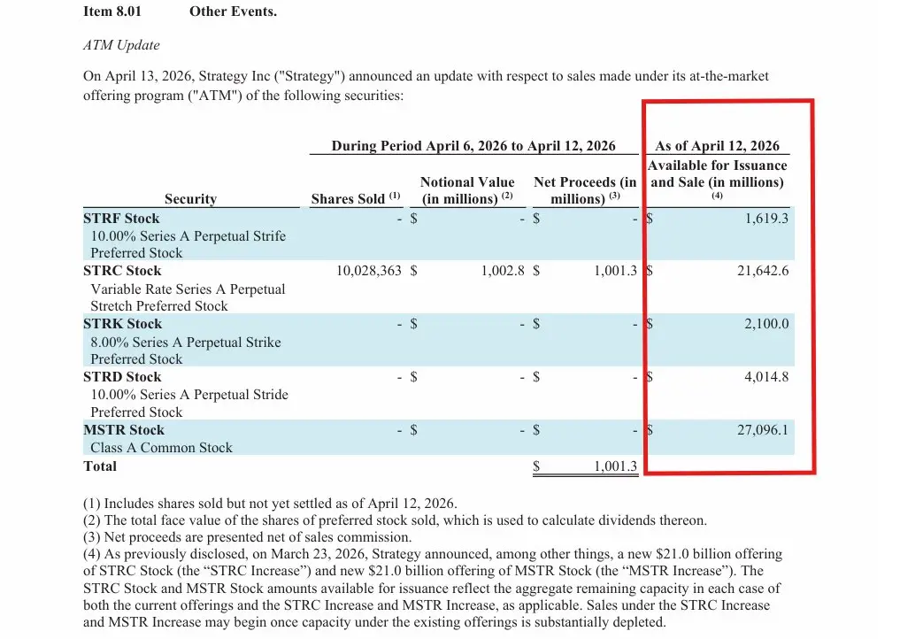Viewport: 900px width, 639px height.
Task: Click the 'Class A Common Stock' description
Action: pos(161,447)
